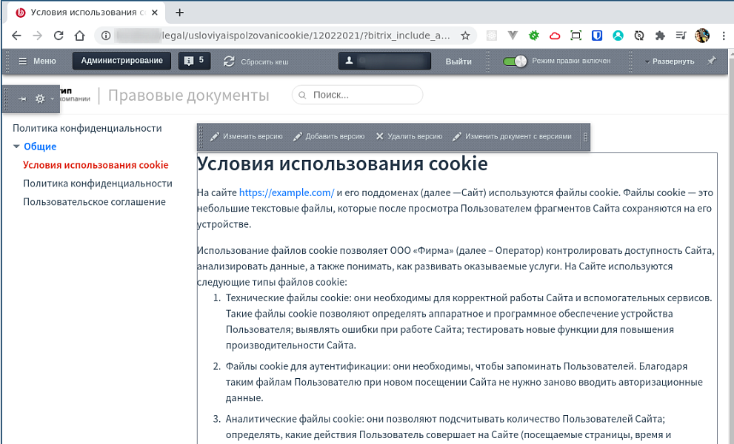Collapse the Общие tree section
Screen dimensions: 734x444
(x=16, y=147)
